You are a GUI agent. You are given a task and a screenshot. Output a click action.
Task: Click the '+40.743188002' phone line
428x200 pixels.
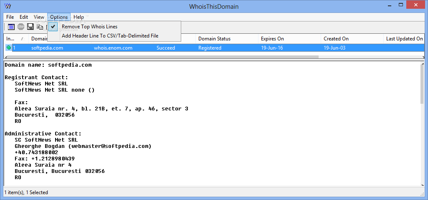point(36,152)
